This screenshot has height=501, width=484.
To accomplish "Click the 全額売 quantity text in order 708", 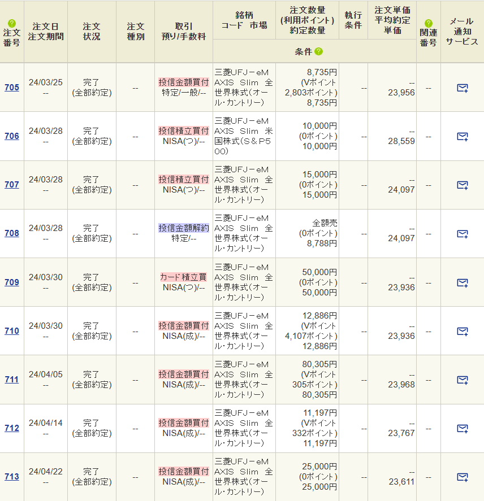I will [x=325, y=223].
